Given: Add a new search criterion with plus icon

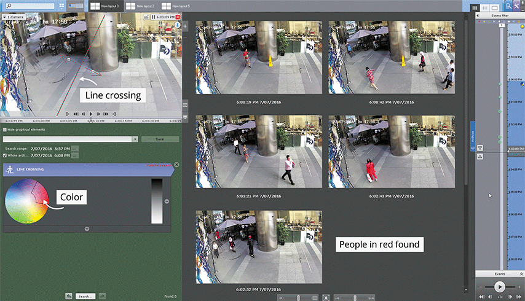Looking at the screenshot, I should 87,229.
